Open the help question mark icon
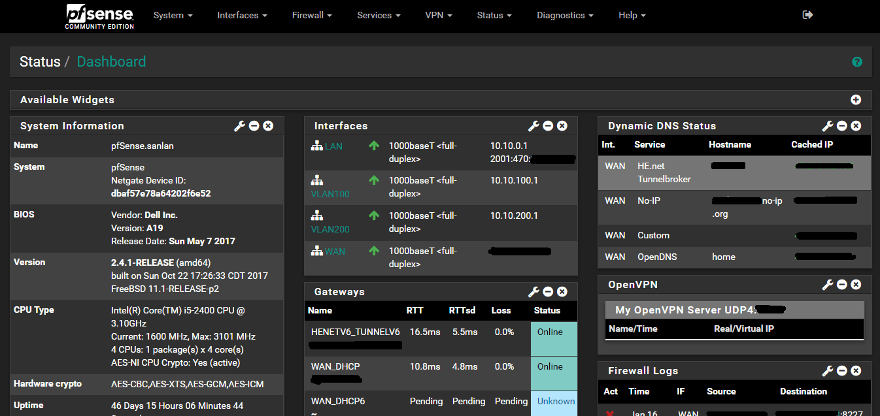The height and width of the screenshot is (416, 880). click(x=856, y=62)
